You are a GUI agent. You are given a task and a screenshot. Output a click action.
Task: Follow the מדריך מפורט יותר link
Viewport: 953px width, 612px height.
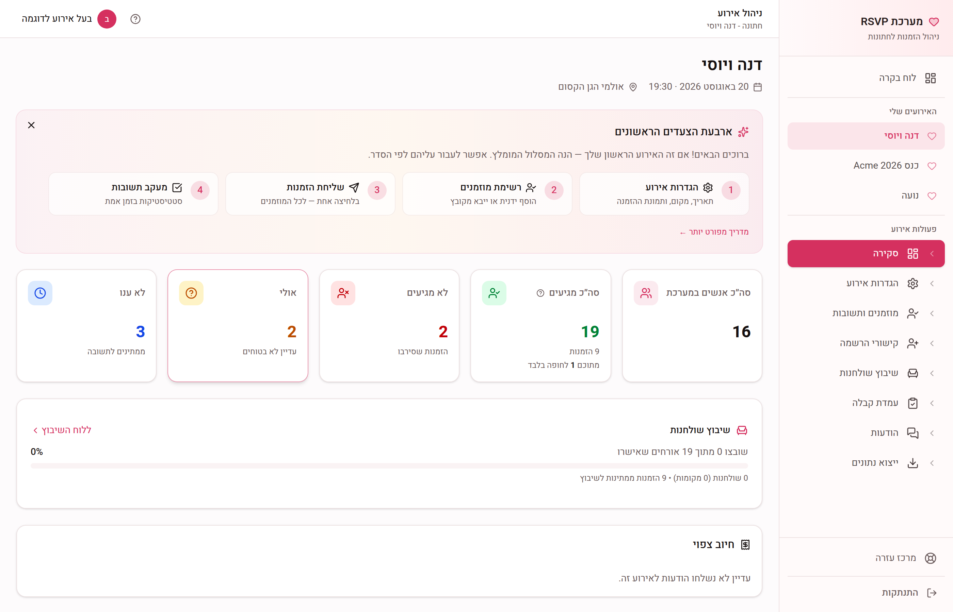click(x=714, y=232)
